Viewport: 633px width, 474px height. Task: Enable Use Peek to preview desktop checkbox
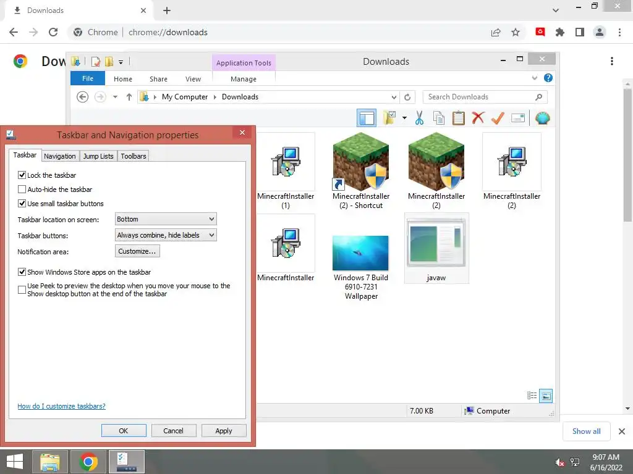point(22,290)
